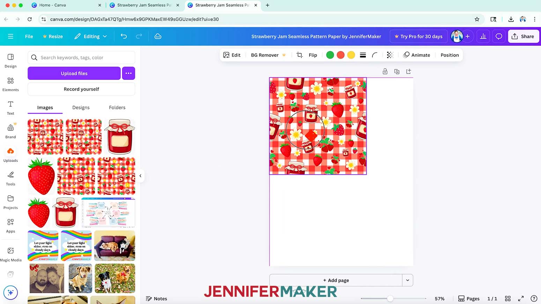The width and height of the screenshot is (541, 304).
Task: Switch to the Designs tab
Action: pos(81,107)
